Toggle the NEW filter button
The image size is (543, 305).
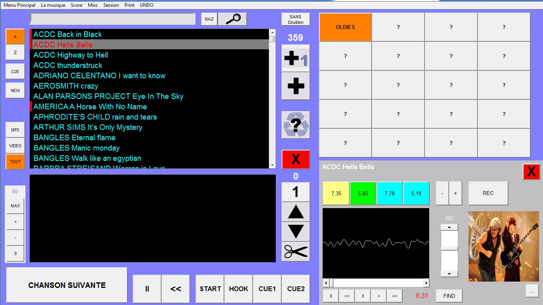pyautogui.click(x=15, y=91)
